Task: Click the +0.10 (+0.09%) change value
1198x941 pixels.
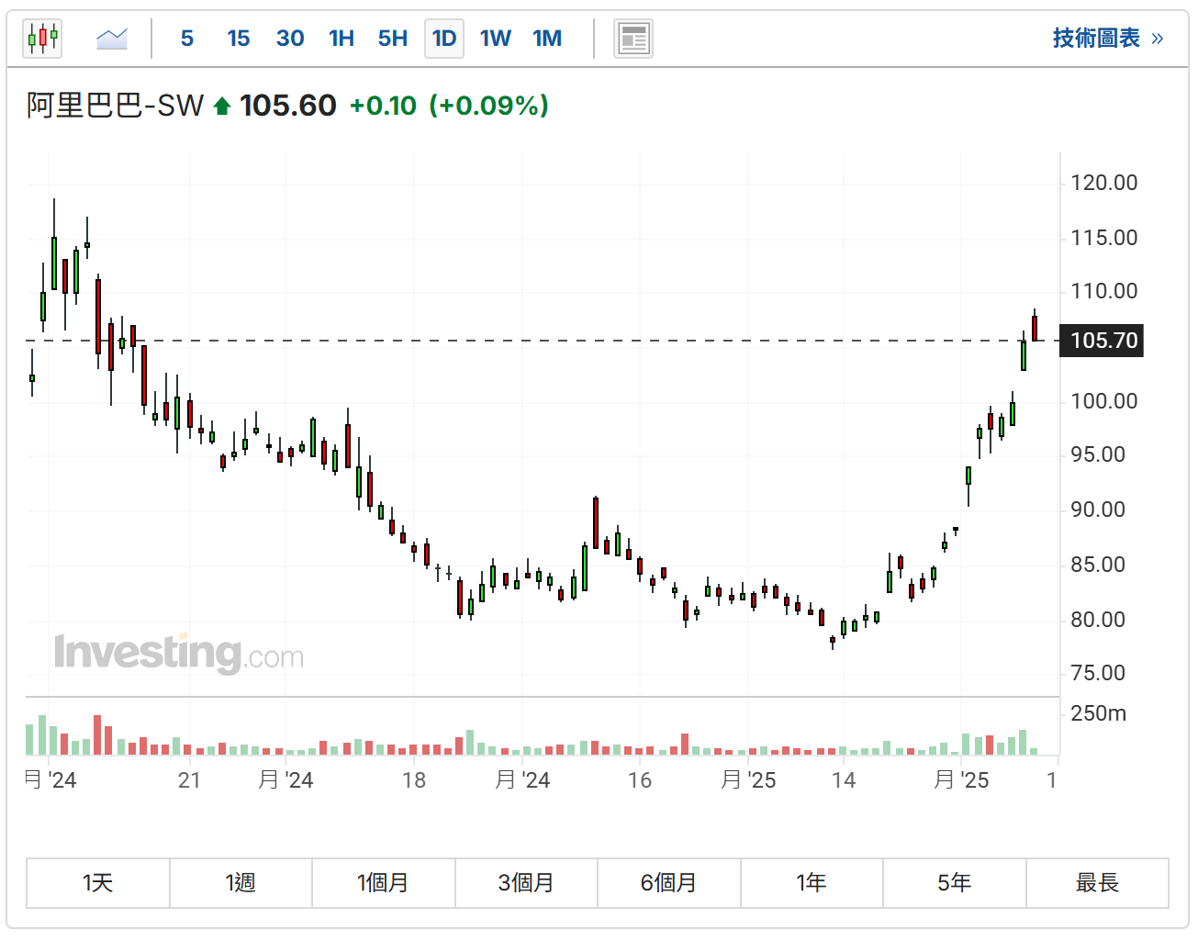Action: tap(449, 106)
